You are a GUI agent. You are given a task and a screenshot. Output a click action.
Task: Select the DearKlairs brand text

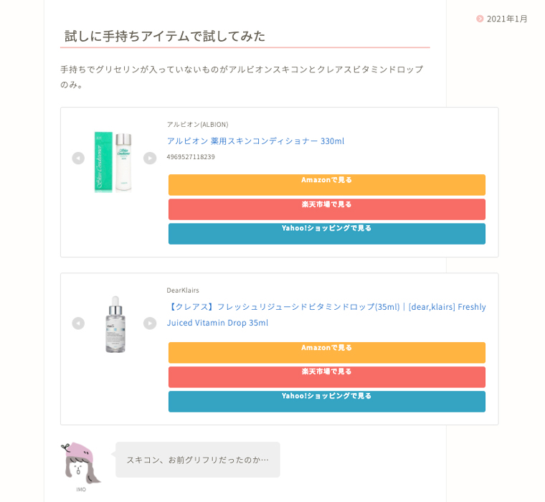(x=183, y=290)
